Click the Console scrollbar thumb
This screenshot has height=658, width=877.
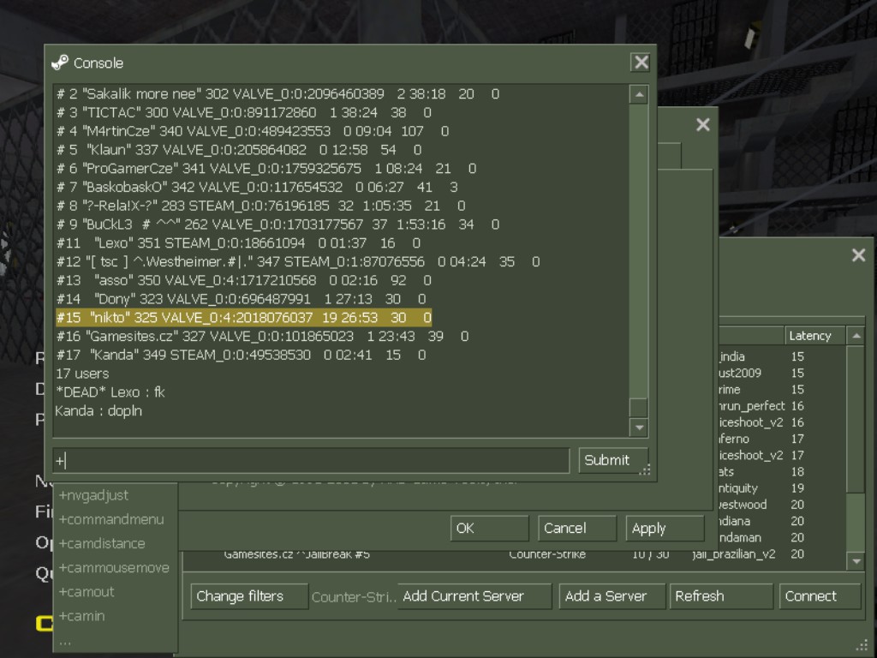[639, 407]
